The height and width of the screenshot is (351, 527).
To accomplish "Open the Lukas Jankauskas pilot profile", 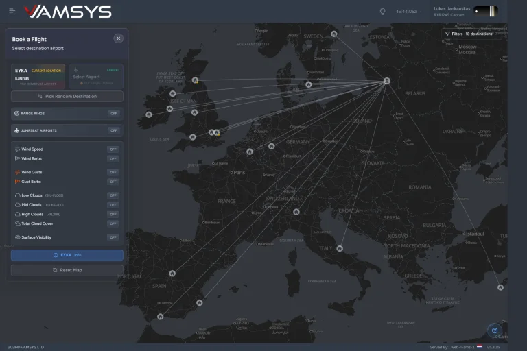I will click(452, 12).
